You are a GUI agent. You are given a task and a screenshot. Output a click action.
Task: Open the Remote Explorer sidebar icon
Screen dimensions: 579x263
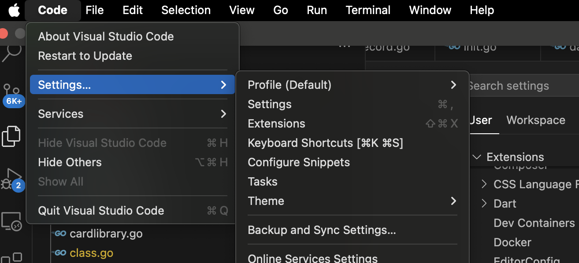11,221
